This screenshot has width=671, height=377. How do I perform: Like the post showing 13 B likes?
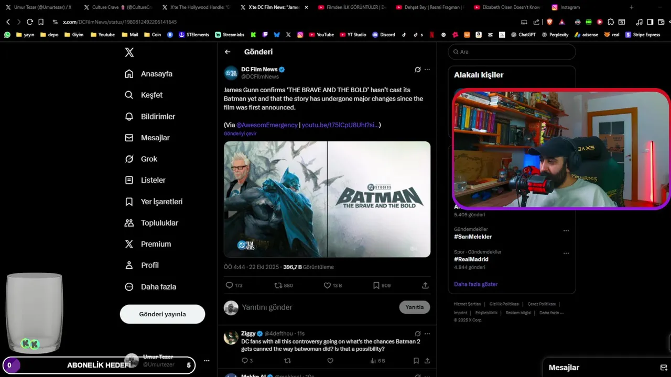(x=332, y=285)
